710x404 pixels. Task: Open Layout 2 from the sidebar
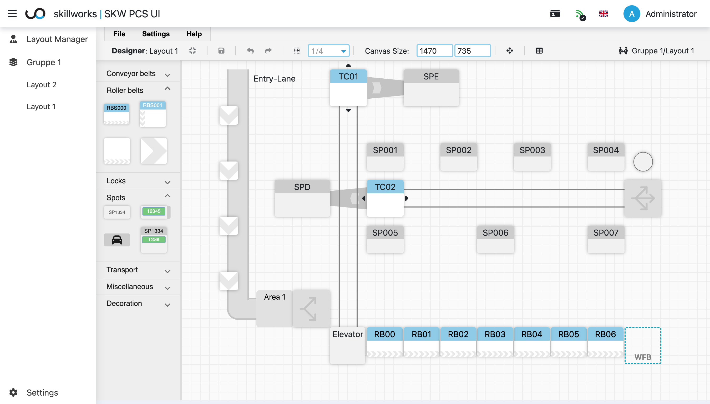pos(42,84)
